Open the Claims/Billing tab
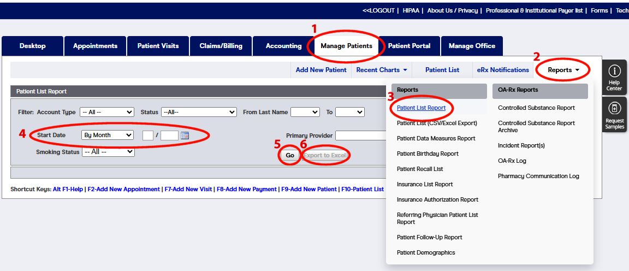 pyautogui.click(x=221, y=46)
